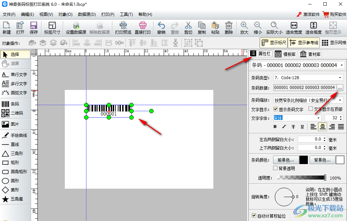The image size is (347, 221).
Task: Zoom in with the 放大 icon
Action: coord(244,28)
